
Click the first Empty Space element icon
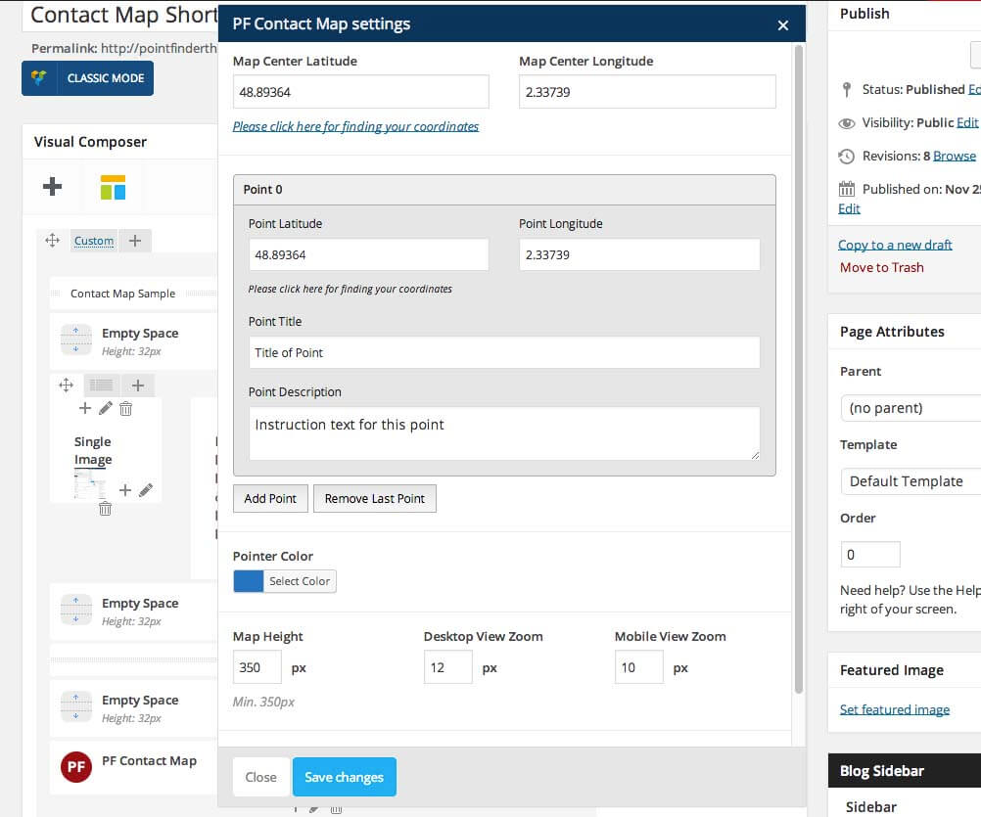coord(75,340)
